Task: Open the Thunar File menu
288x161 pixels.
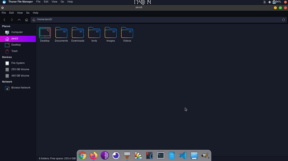Action: [4, 13]
